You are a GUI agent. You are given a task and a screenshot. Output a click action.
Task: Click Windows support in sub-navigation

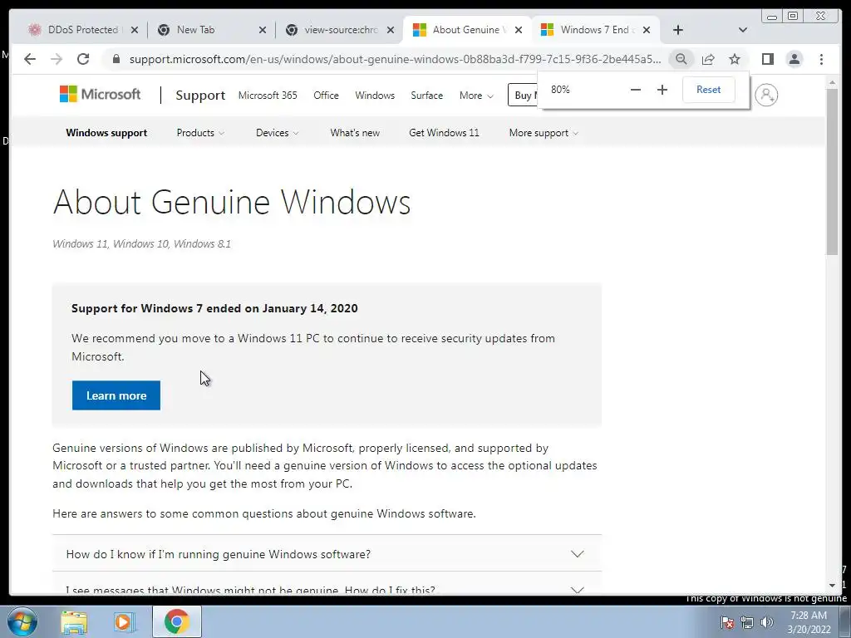point(106,133)
